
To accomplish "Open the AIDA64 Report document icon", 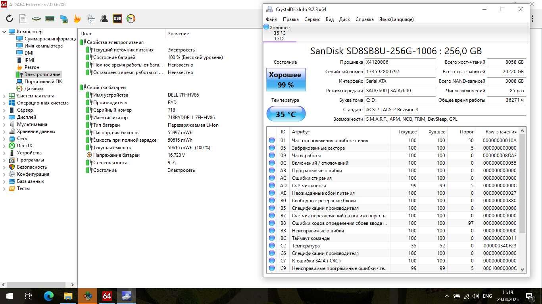I will (23, 18).
